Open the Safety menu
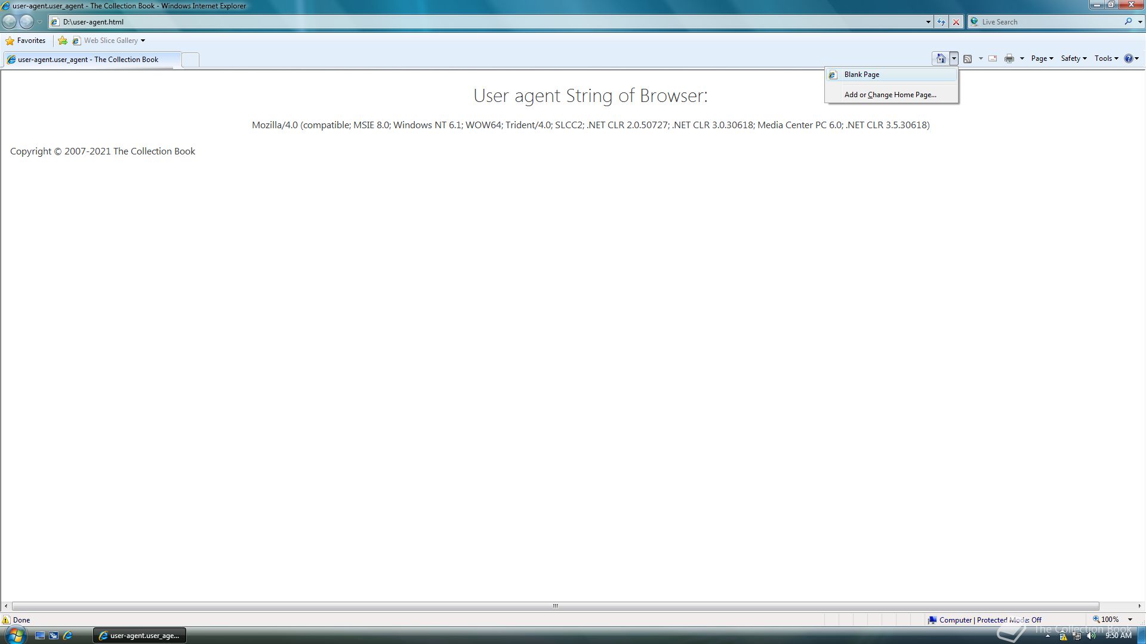1146x644 pixels. pyautogui.click(x=1074, y=58)
